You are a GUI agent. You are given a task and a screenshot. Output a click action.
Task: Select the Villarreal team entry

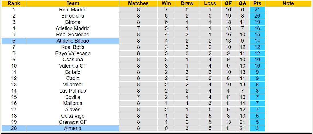click(73, 85)
